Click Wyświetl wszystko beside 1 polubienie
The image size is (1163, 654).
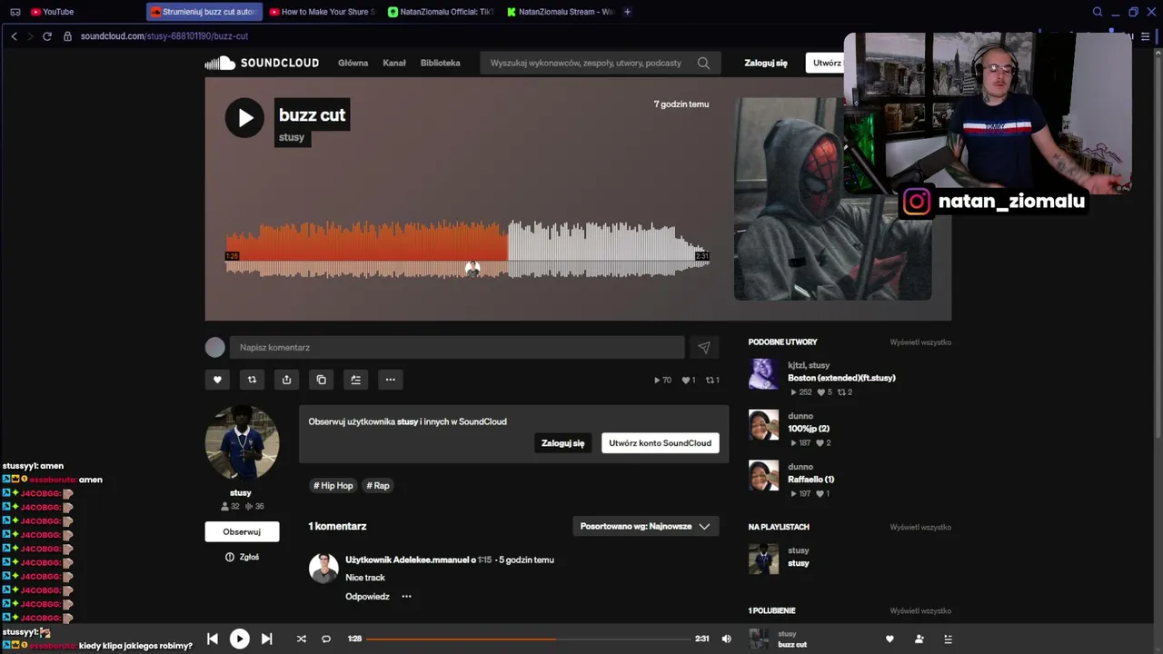point(920,610)
